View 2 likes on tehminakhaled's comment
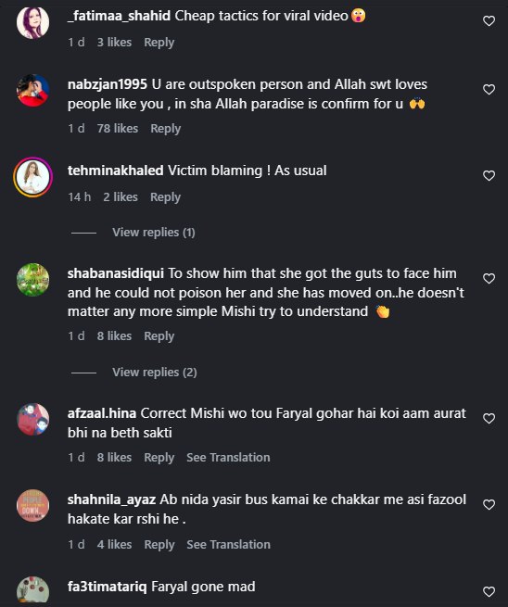 click(x=121, y=197)
